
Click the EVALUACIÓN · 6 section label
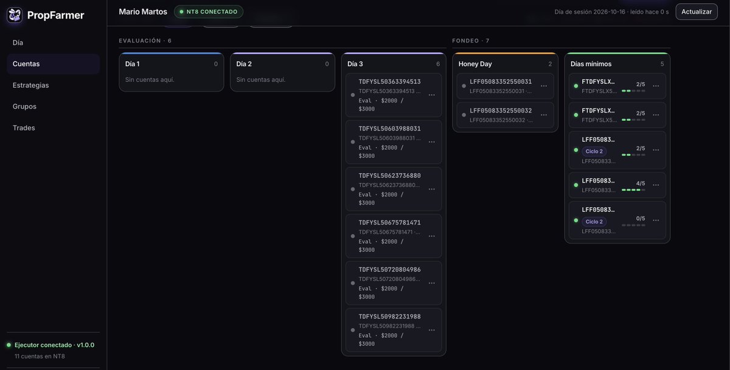[145, 41]
